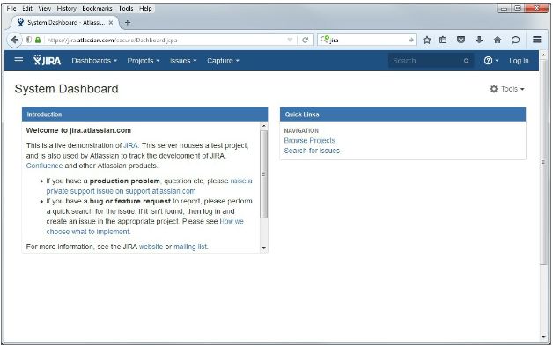
Task: Click the gear icon next to Tools
Action: (x=494, y=89)
